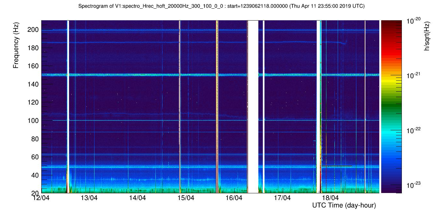Click the UTC Time (day-hour) axis label

pos(344,205)
